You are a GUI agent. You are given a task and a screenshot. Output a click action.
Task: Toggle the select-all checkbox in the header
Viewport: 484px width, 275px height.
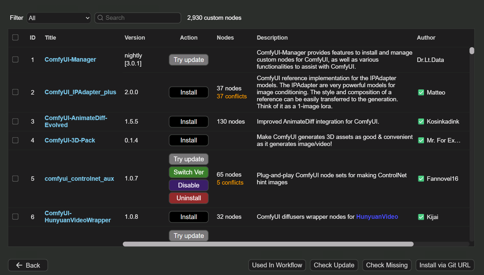click(x=15, y=37)
